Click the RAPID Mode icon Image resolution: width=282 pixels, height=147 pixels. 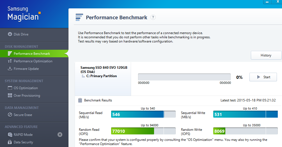[x=10, y=134]
